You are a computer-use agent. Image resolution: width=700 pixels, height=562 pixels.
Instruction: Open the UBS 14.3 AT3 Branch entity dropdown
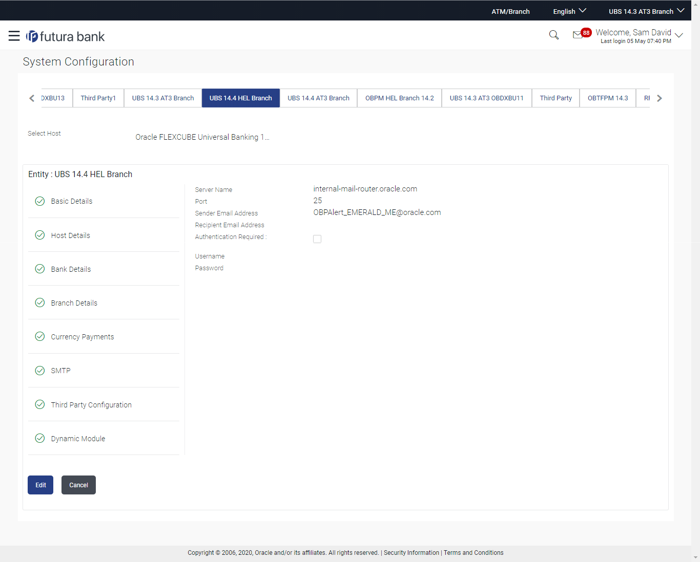click(646, 11)
